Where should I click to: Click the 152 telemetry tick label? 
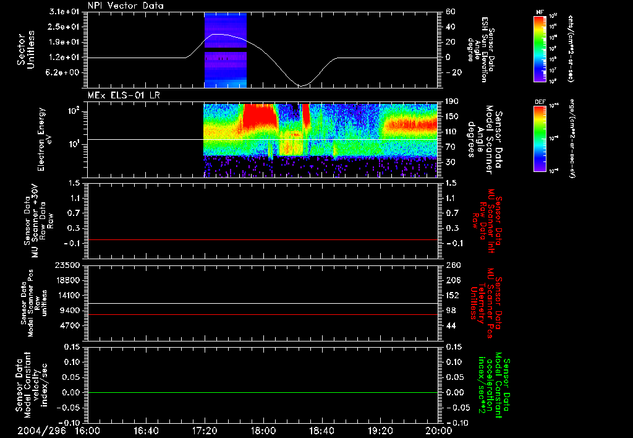point(452,295)
